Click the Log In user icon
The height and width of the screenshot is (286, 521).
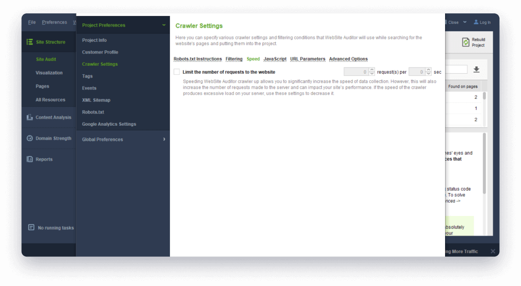(x=476, y=22)
